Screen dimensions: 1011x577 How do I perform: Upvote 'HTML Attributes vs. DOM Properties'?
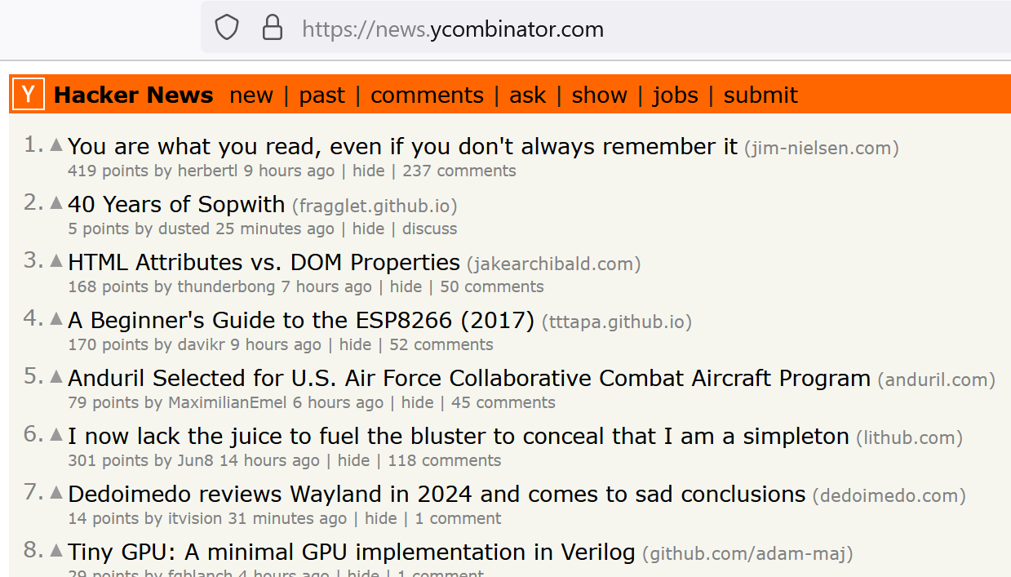pos(56,260)
